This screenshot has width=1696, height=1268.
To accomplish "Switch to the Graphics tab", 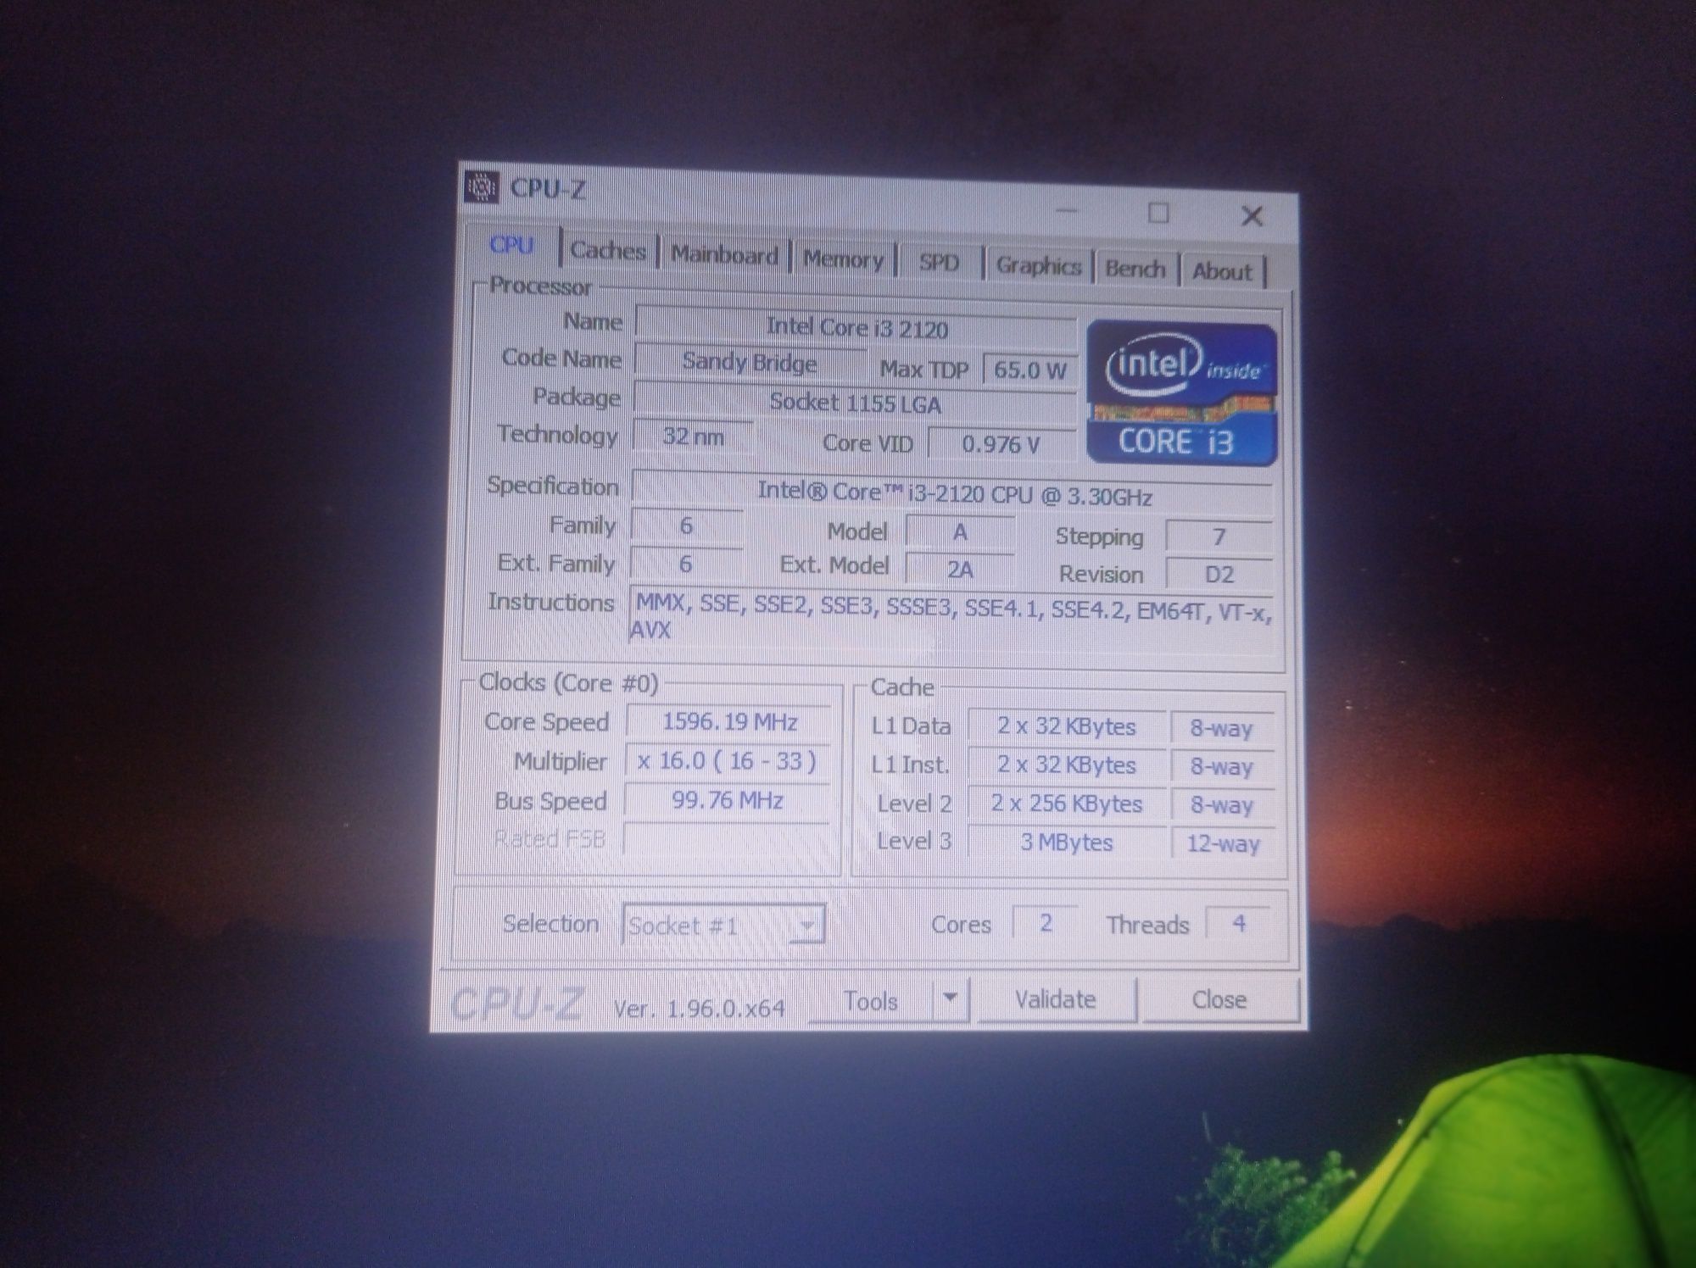I will click(x=1038, y=266).
